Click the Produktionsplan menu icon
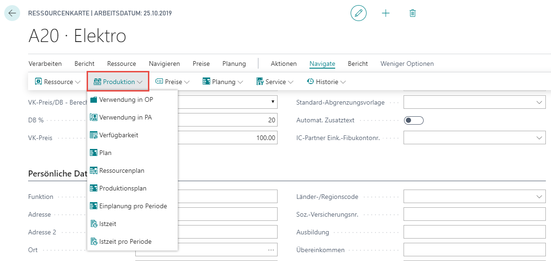551x261 pixels. click(x=94, y=188)
